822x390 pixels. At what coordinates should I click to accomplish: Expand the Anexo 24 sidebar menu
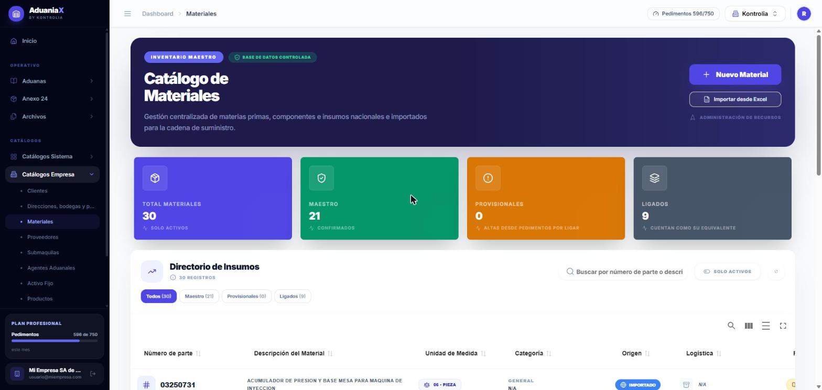(x=52, y=99)
